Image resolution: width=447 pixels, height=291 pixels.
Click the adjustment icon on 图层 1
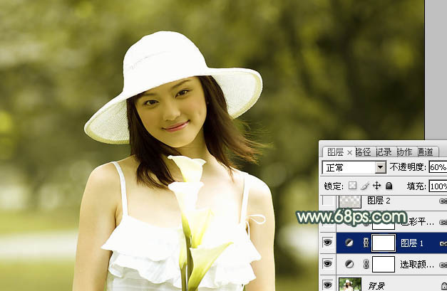(x=348, y=243)
